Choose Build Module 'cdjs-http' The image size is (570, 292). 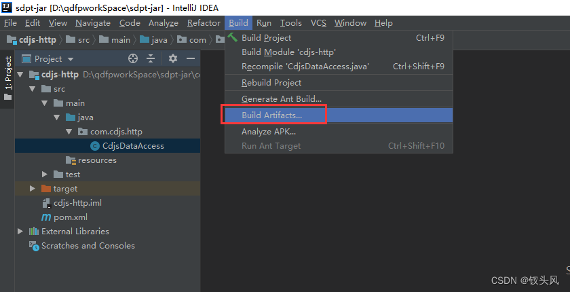339,52
